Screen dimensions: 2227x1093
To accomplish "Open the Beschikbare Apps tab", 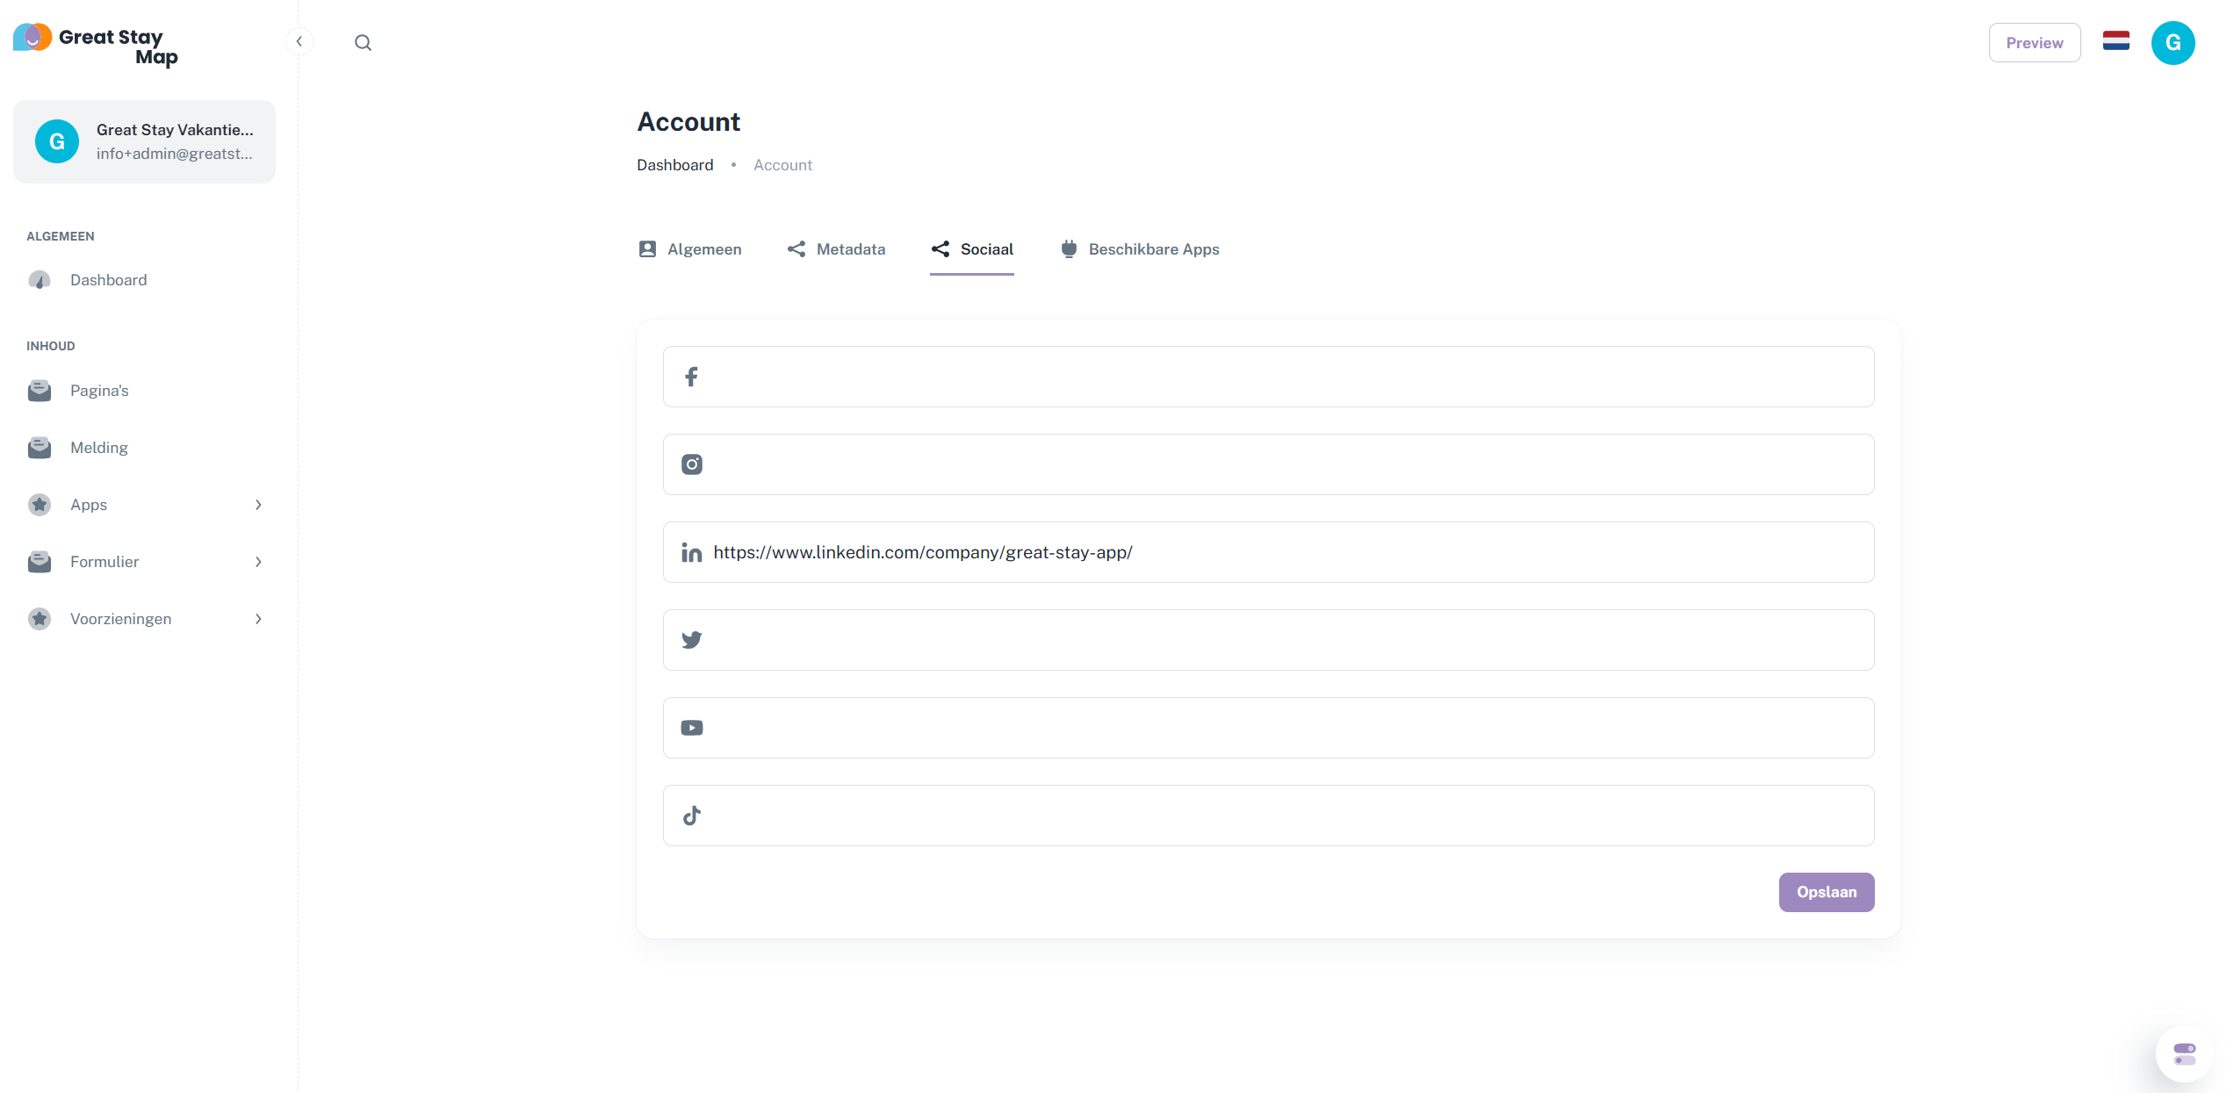I will [1140, 249].
